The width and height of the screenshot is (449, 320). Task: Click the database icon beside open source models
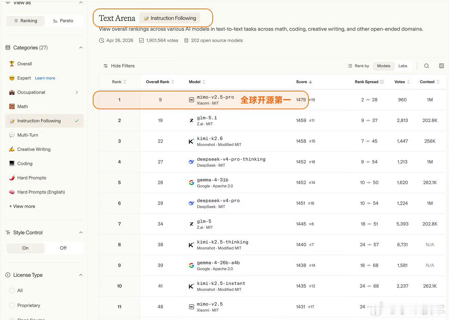click(x=186, y=40)
